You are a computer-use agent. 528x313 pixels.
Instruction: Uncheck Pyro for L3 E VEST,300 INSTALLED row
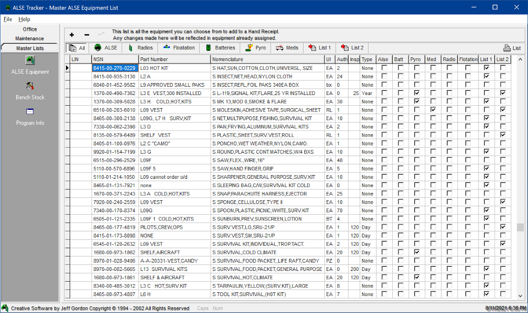(417, 93)
